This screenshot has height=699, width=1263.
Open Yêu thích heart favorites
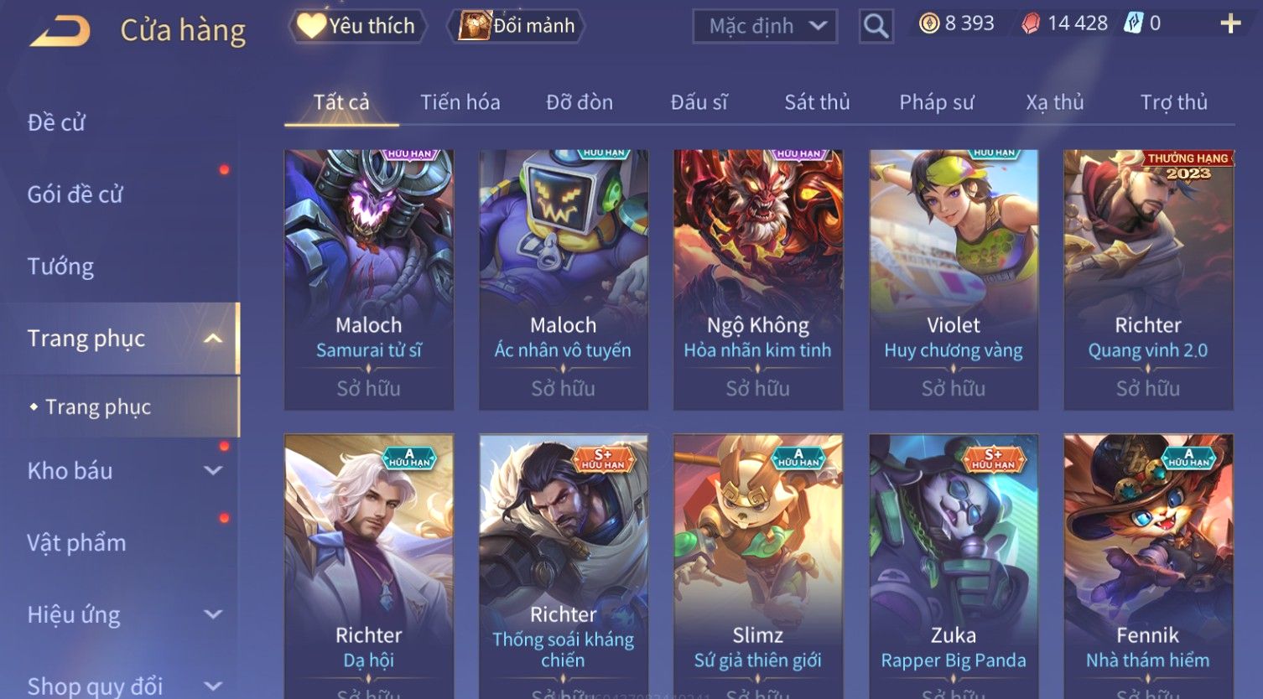tap(357, 26)
